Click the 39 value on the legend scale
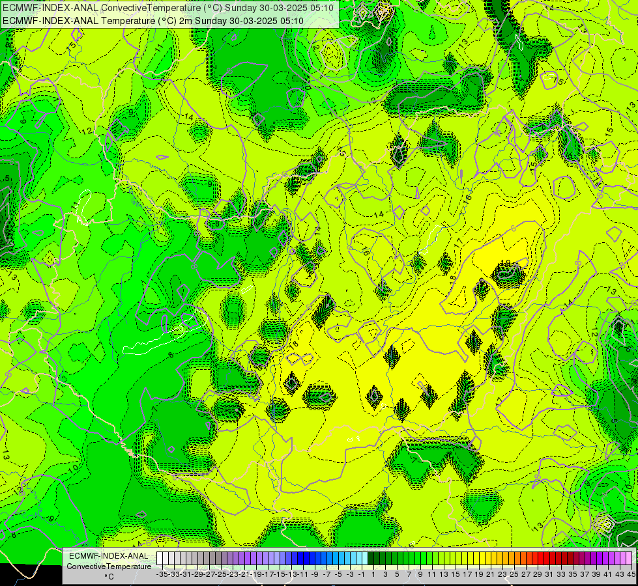 596,574
